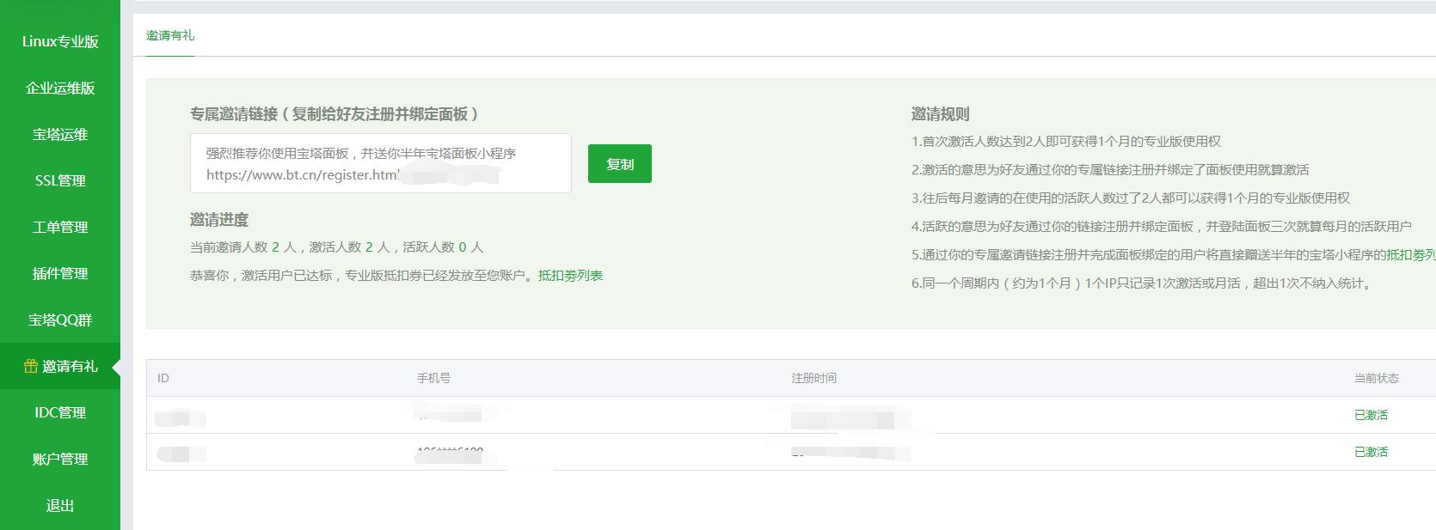Open 工单管理 in the sidebar

[x=60, y=227]
